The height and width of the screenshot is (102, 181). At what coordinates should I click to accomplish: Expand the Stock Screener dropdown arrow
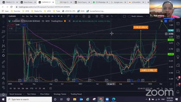click(x=24, y=94)
